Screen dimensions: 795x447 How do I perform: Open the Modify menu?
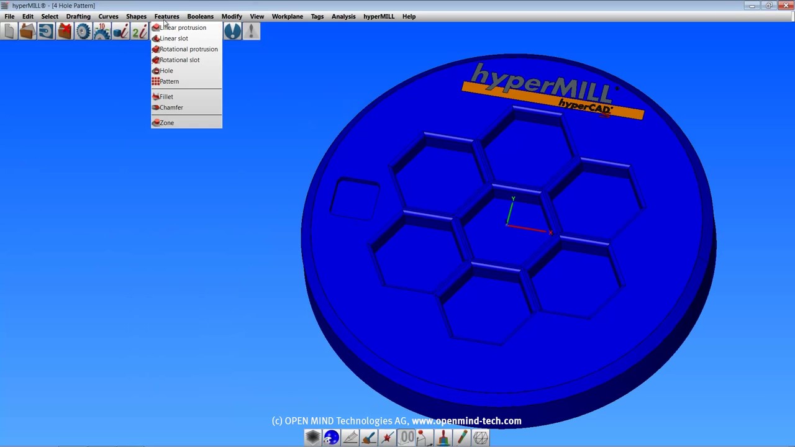pyautogui.click(x=232, y=17)
